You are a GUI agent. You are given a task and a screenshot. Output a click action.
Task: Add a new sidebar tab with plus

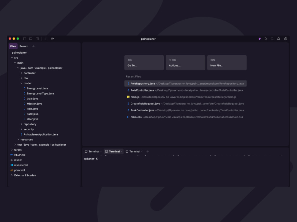33,46
